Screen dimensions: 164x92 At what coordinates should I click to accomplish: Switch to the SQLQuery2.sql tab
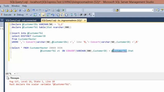coord(21,20)
